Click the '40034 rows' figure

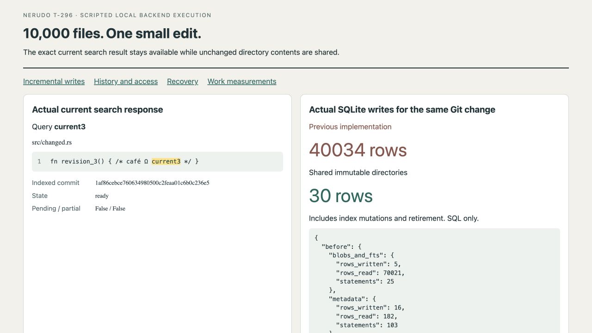(358, 150)
